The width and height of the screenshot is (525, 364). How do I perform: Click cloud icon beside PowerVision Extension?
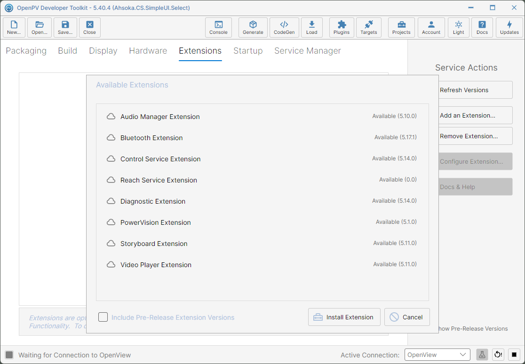(111, 222)
